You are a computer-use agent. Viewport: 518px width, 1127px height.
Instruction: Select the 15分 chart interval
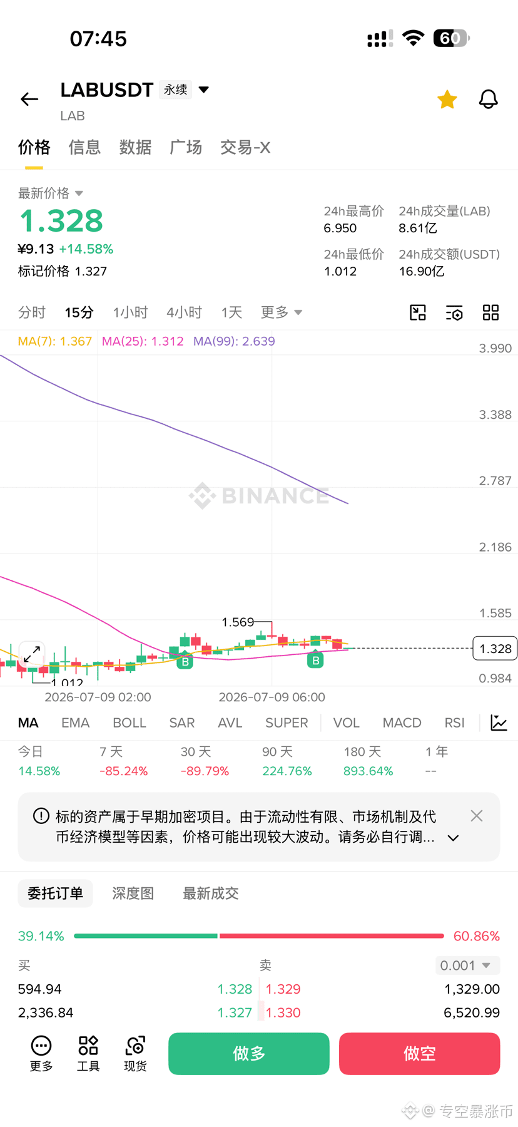(x=79, y=312)
